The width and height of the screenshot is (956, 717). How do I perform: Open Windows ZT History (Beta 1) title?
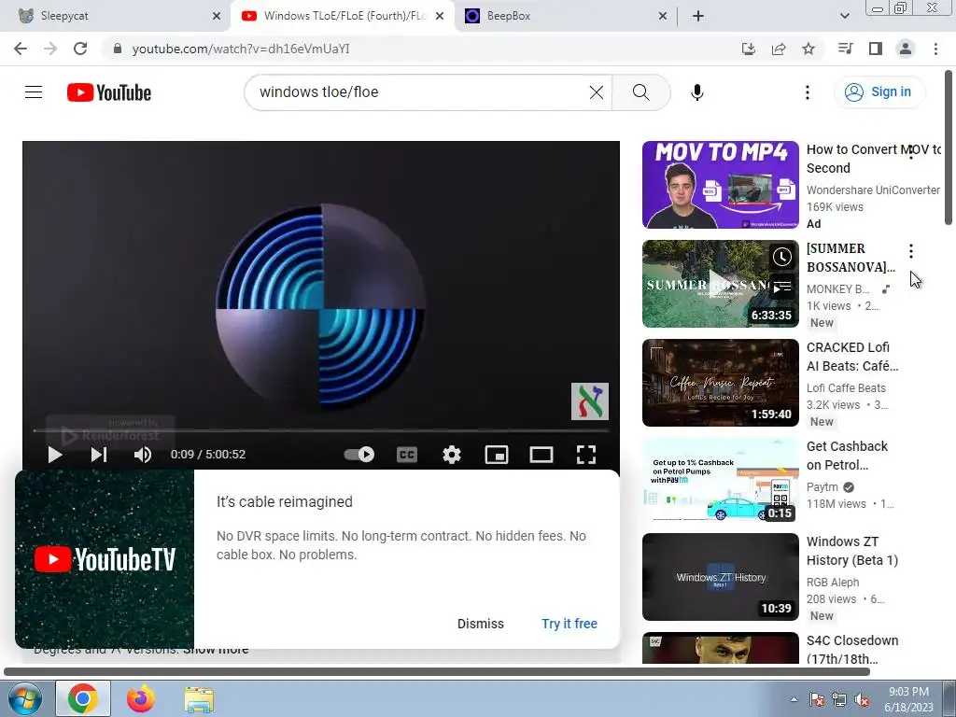click(851, 551)
